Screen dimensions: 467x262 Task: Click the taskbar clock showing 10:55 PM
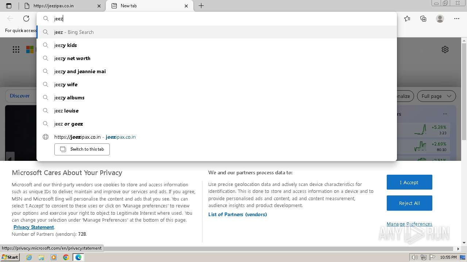[448, 257]
